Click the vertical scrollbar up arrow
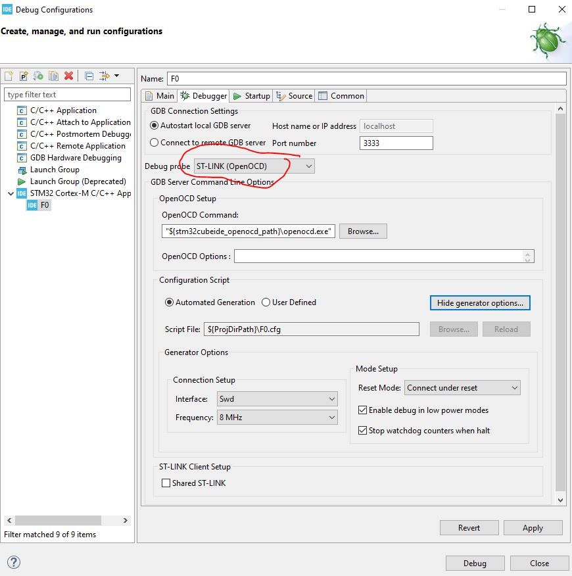 point(560,108)
